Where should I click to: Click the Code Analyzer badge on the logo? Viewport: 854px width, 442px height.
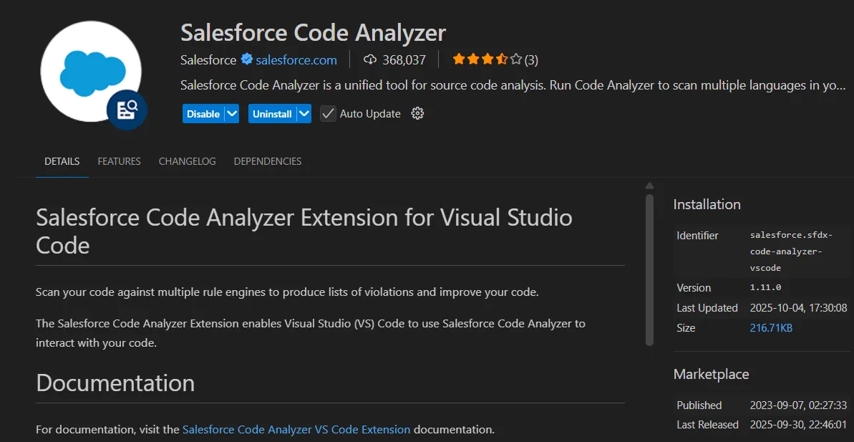click(x=127, y=110)
